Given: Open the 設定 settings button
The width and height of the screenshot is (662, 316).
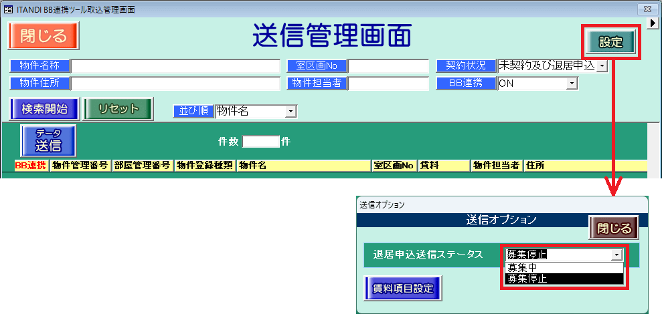Looking at the screenshot, I should [610, 43].
